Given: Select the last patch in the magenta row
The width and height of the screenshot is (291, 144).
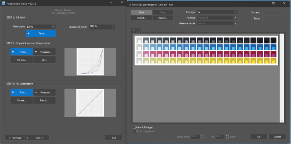Looking at the screenshot, I should pyautogui.click(x=274, y=54).
